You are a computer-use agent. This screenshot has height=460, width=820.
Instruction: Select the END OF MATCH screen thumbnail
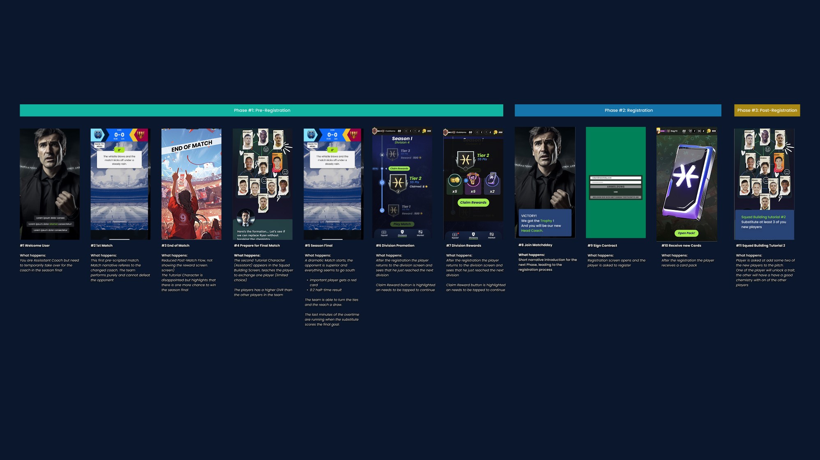click(x=191, y=184)
